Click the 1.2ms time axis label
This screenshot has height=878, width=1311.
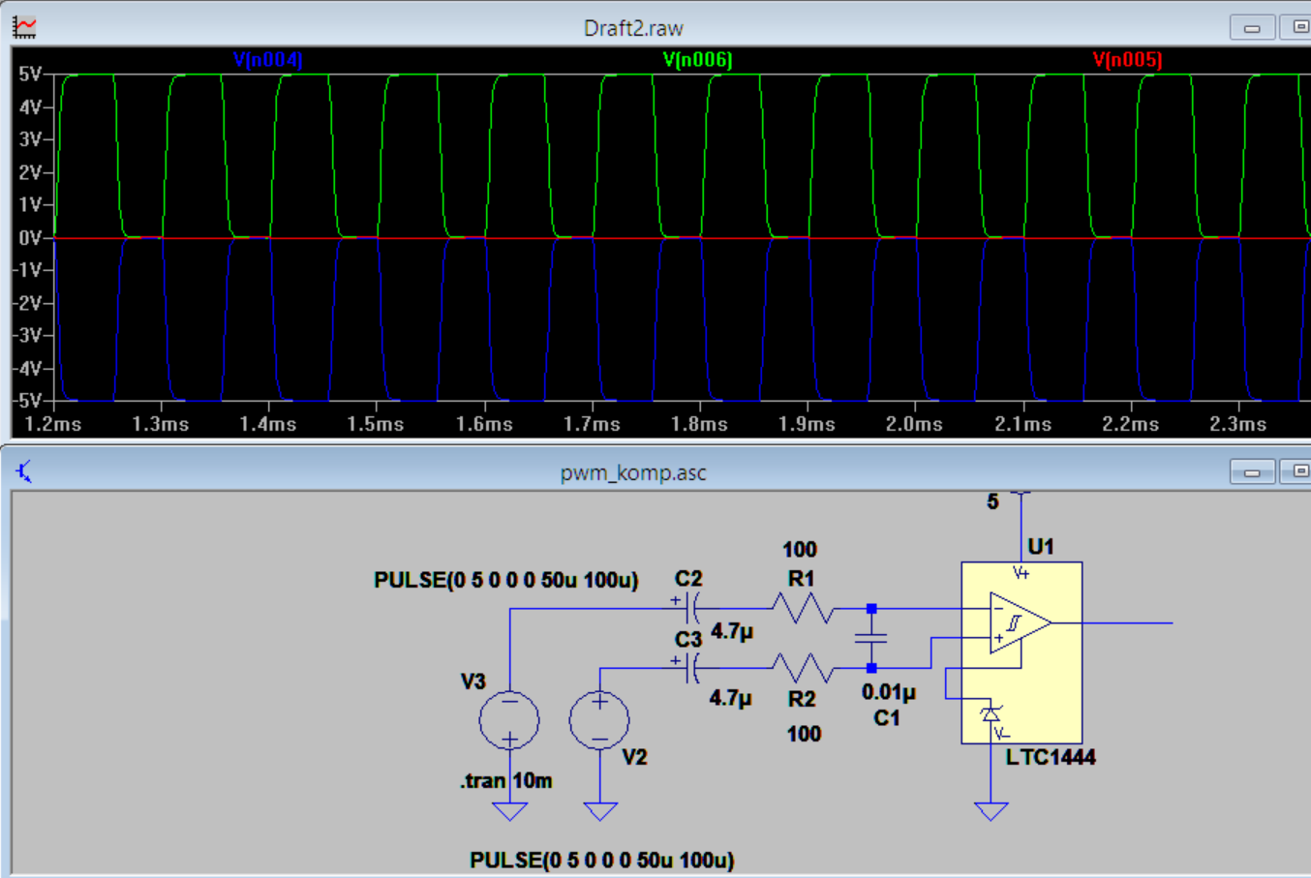53,424
